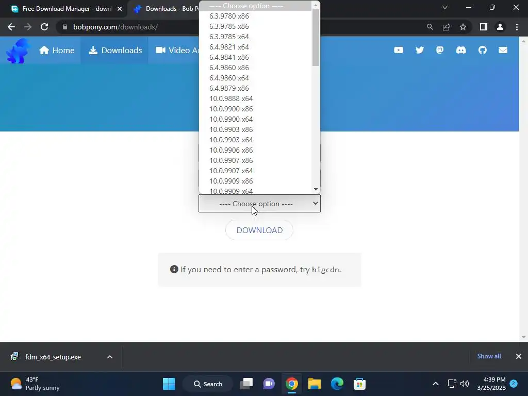This screenshot has width=528, height=396.
Task: Go to Home in site navigation
Action: coord(57,50)
